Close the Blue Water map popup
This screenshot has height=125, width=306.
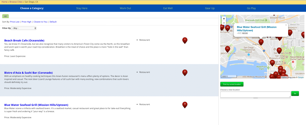pos(286,25)
